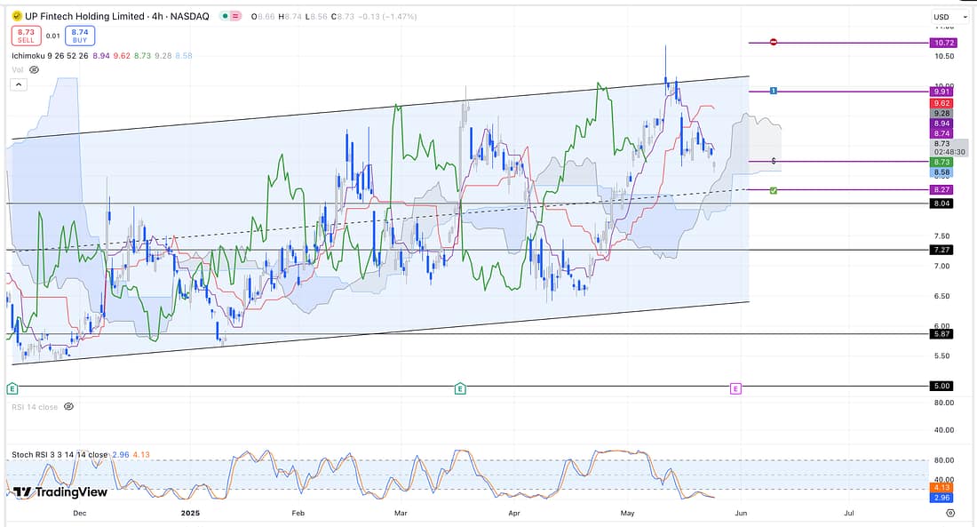977x527 pixels.
Task: Click the purple upcoming earnings E marker
Action: click(x=735, y=388)
